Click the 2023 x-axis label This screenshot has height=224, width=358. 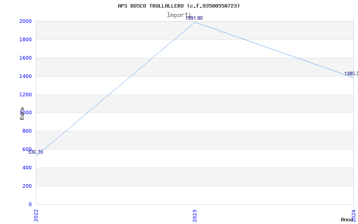click(x=195, y=216)
